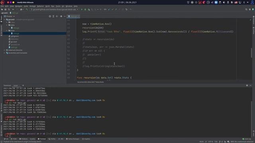The width and height of the screenshot is (255, 143).
Task: Hide the Project panel with minus icon
Action: pyautogui.click(x=65, y=16)
